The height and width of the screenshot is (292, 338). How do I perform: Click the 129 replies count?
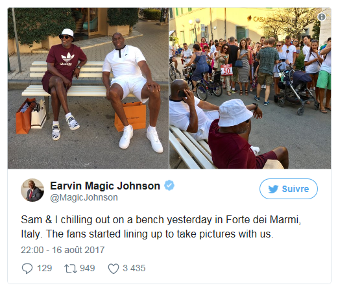tap(45, 268)
